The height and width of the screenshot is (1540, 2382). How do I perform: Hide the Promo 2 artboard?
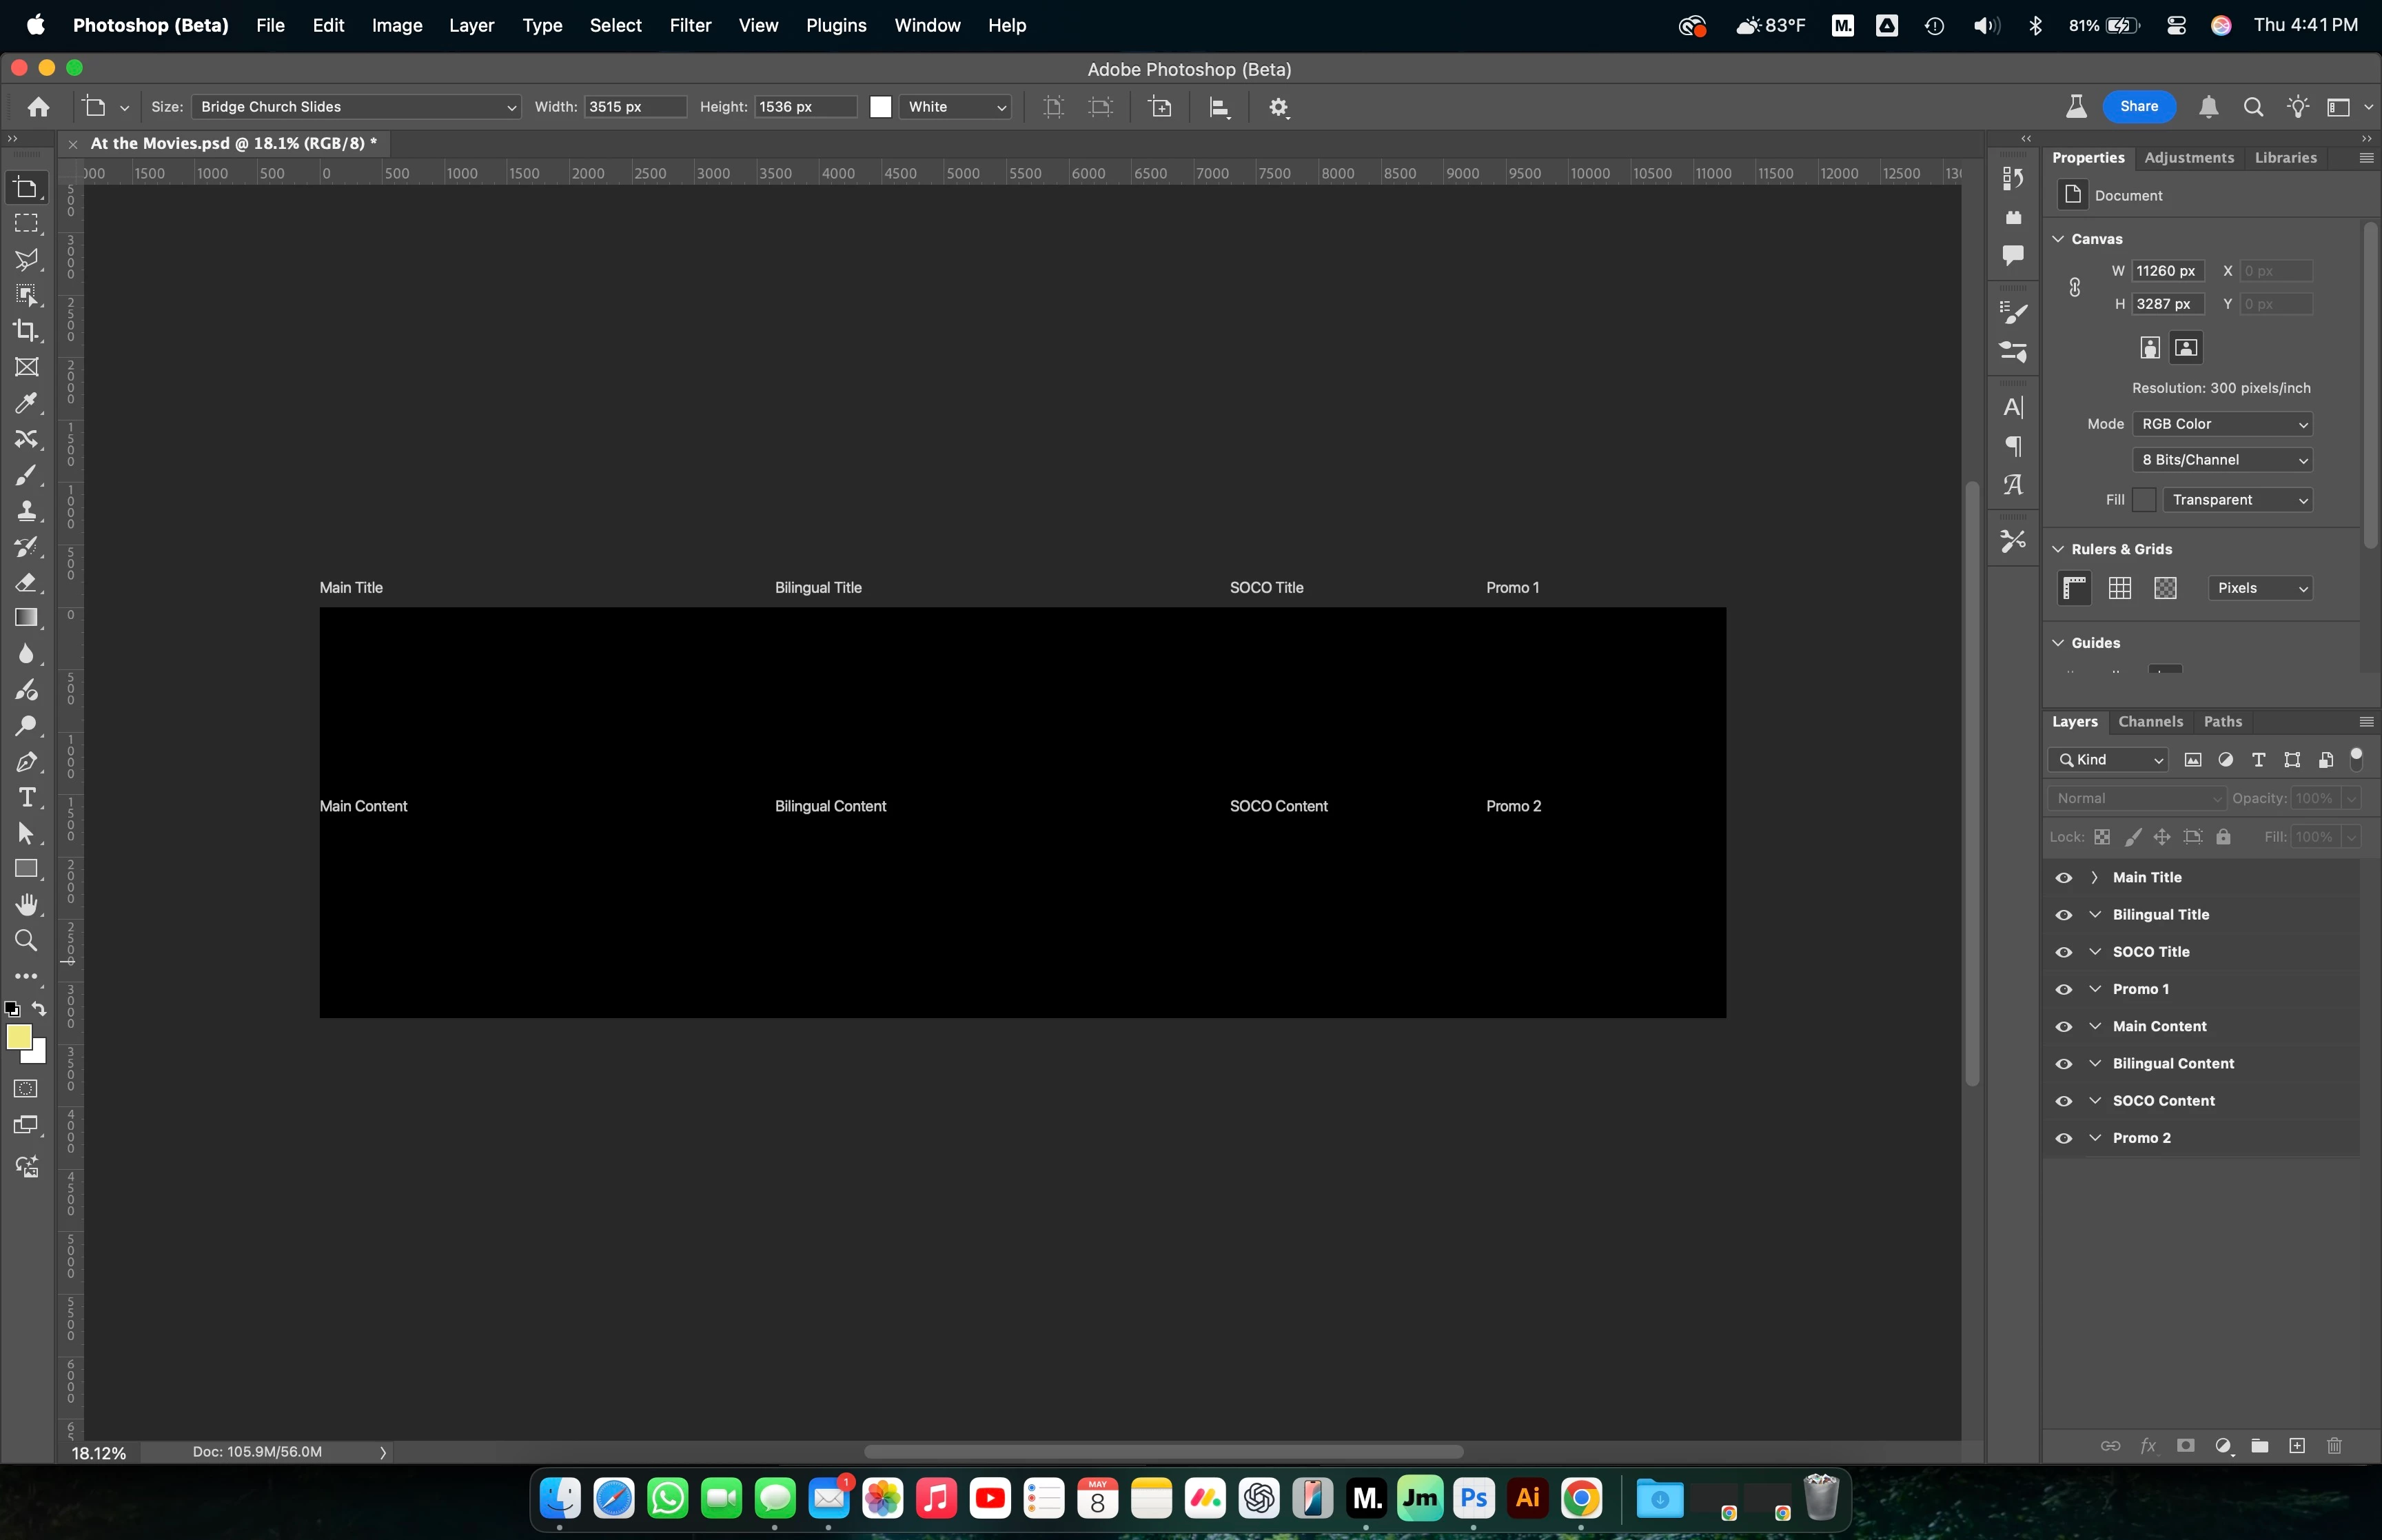[2063, 1138]
